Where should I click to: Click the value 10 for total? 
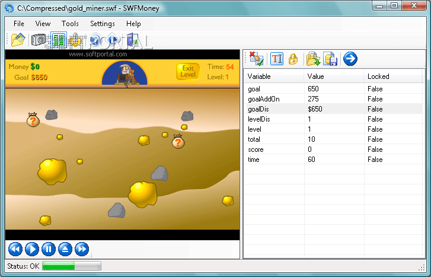click(x=311, y=139)
